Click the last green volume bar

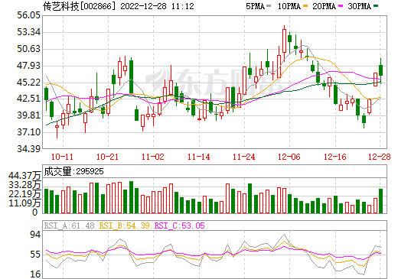tap(380, 201)
